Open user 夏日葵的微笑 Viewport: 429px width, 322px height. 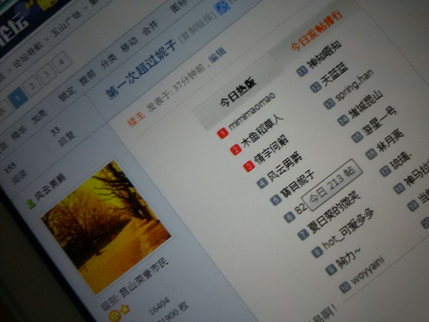pyautogui.click(x=334, y=213)
